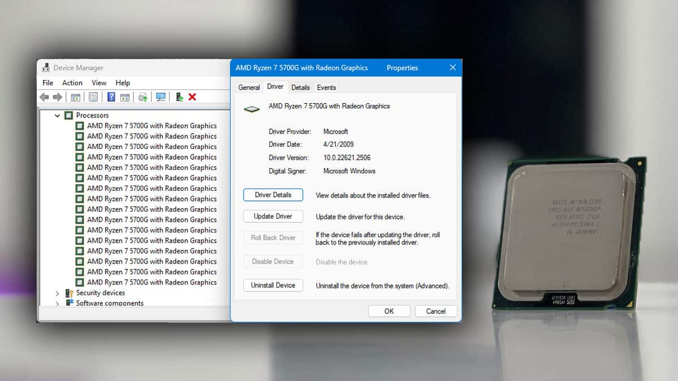Click the Forward navigation arrow
The height and width of the screenshot is (381, 678).
[57, 97]
